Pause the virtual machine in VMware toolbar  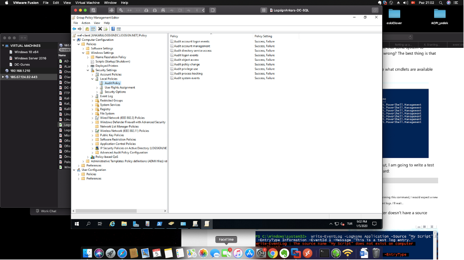[263, 10]
